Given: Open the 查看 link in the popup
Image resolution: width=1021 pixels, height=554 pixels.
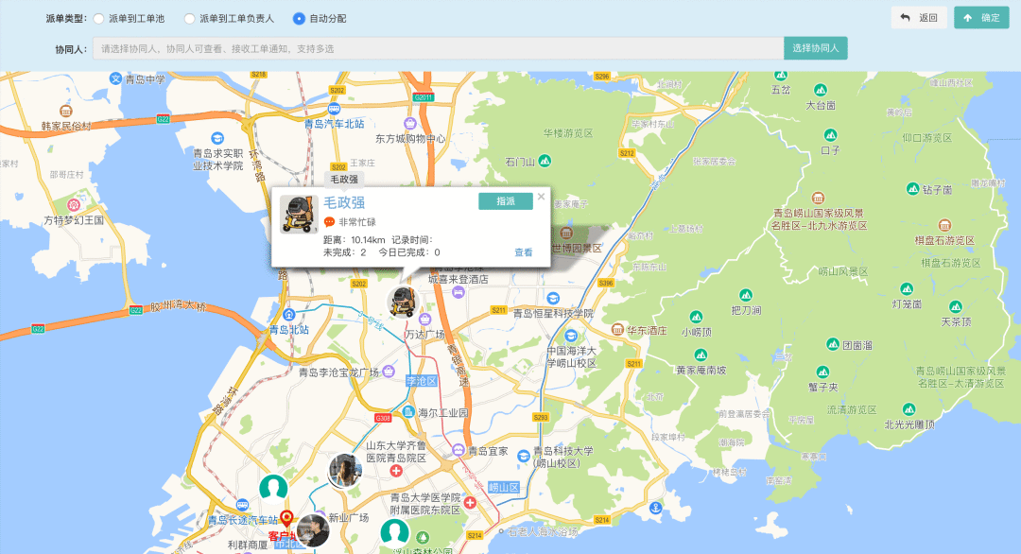Looking at the screenshot, I should [x=523, y=252].
